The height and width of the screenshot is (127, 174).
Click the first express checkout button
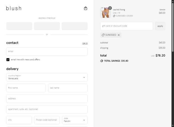coord(19,26)
